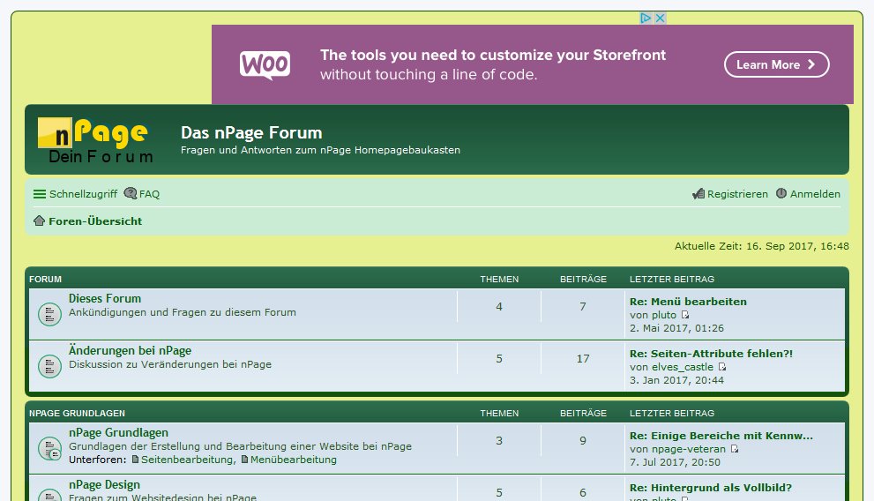Click the forum icon beside nPage Grundlagen

[x=49, y=448]
